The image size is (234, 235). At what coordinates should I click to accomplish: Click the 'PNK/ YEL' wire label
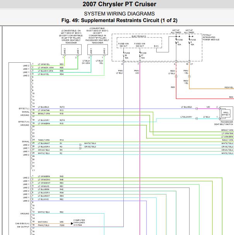point(186,72)
